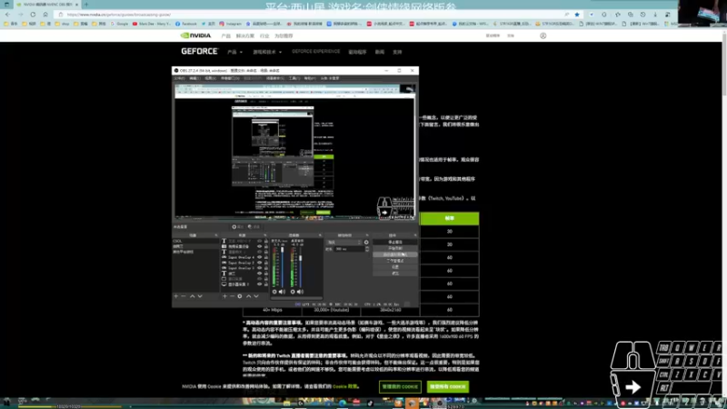The height and width of the screenshot is (409, 727).
Task: Open source properties gear in Sources toolbar
Action: click(240, 296)
